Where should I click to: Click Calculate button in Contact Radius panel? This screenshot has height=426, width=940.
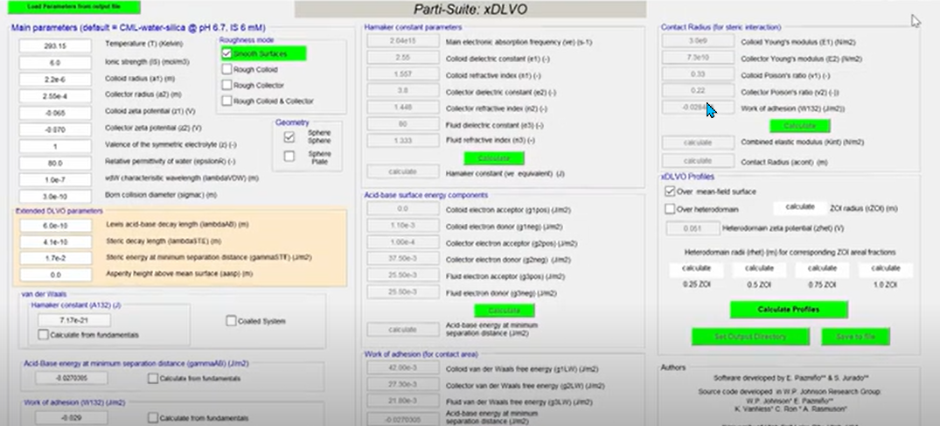pos(800,126)
